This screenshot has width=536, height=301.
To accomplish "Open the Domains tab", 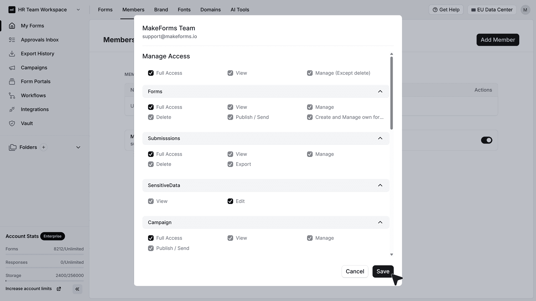I will pyautogui.click(x=210, y=10).
